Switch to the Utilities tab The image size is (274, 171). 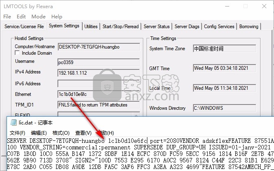[x=91, y=27]
